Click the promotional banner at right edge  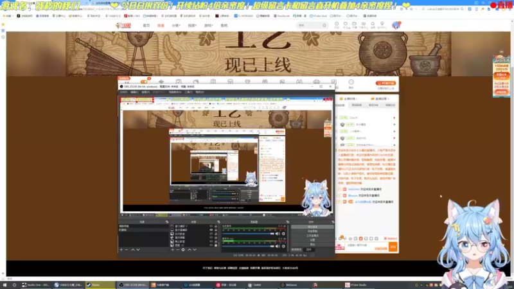501,76
